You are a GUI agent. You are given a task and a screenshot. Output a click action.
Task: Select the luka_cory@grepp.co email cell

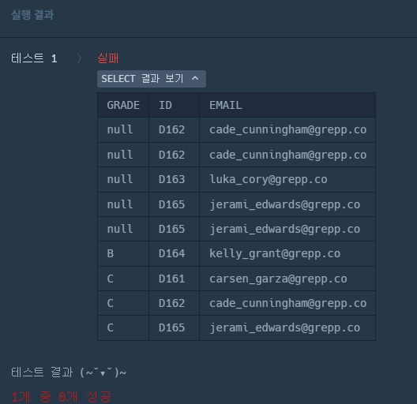pos(287,179)
